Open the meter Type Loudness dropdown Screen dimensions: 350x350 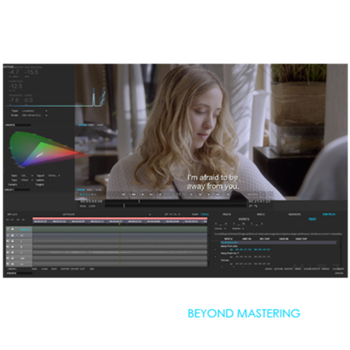pos(34,111)
